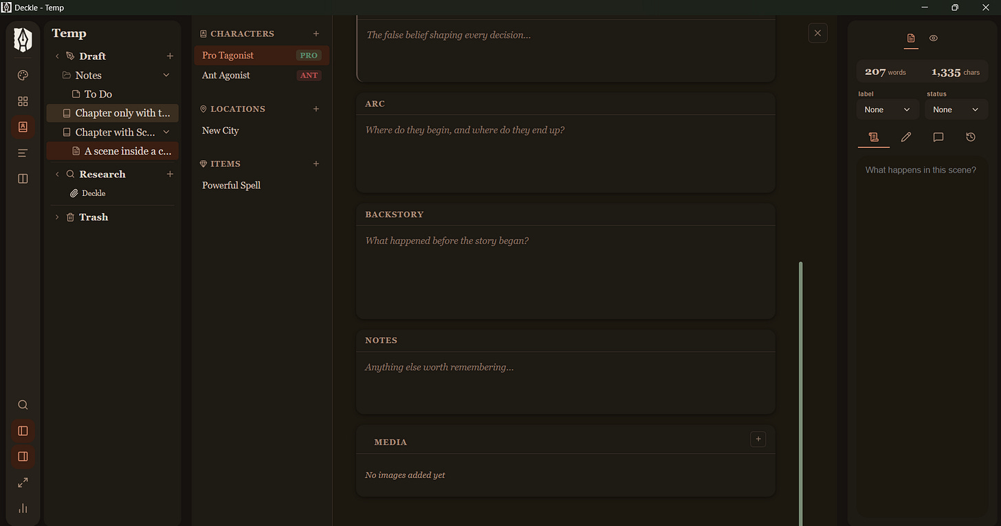
Task: Open the label dropdown set to None
Action: pos(888,109)
